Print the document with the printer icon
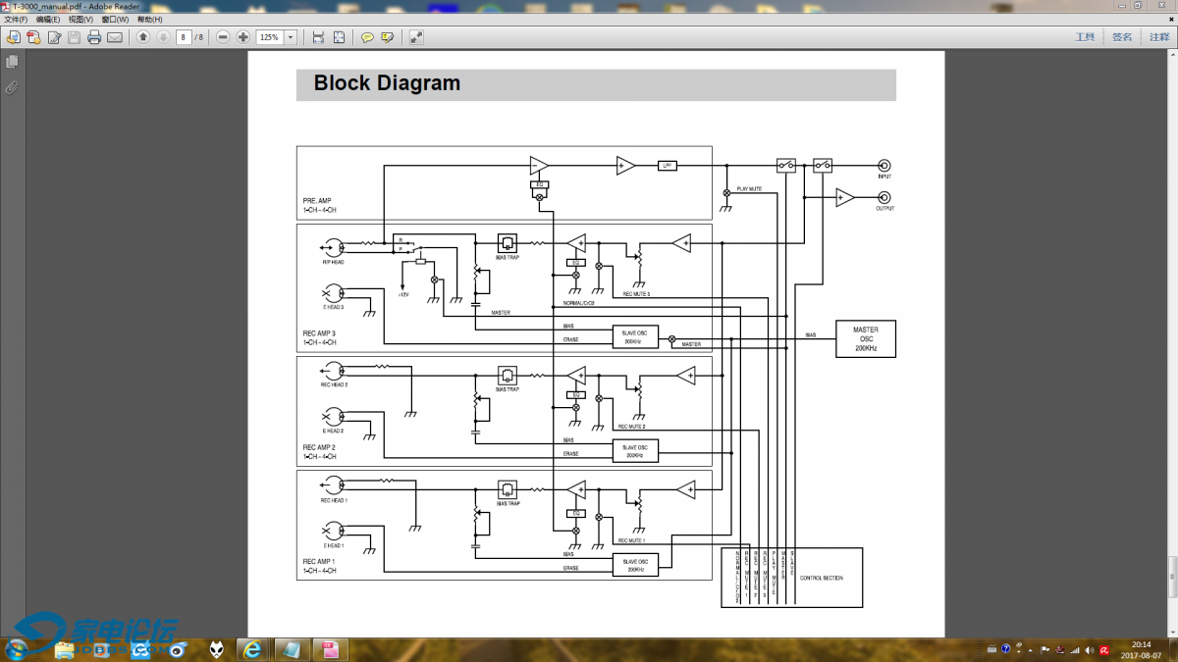This screenshot has height=662, width=1178. (94, 37)
